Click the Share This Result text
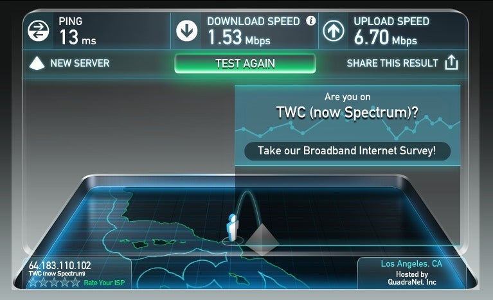 pos(392,63)
